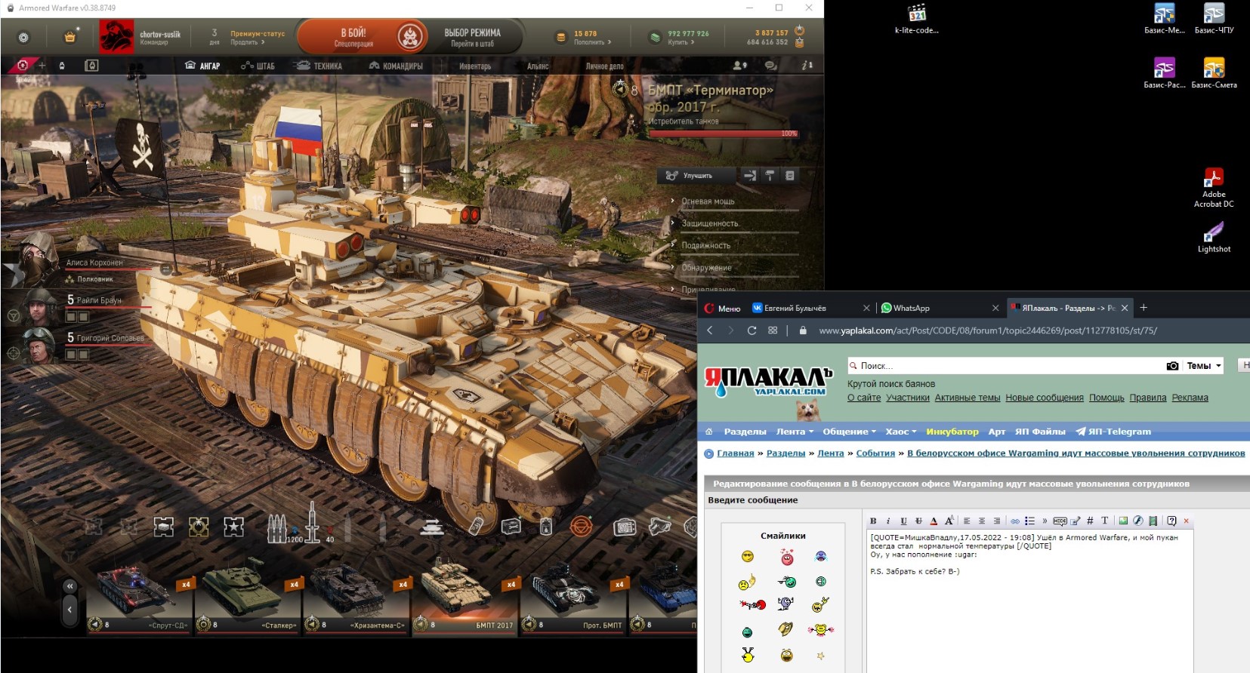Select the Сталкер vehicle thumbnail
This screenshot has width=1250, height=673.
tap(248, 600)
